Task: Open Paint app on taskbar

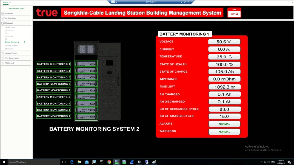Action: (x=154, y=162)
